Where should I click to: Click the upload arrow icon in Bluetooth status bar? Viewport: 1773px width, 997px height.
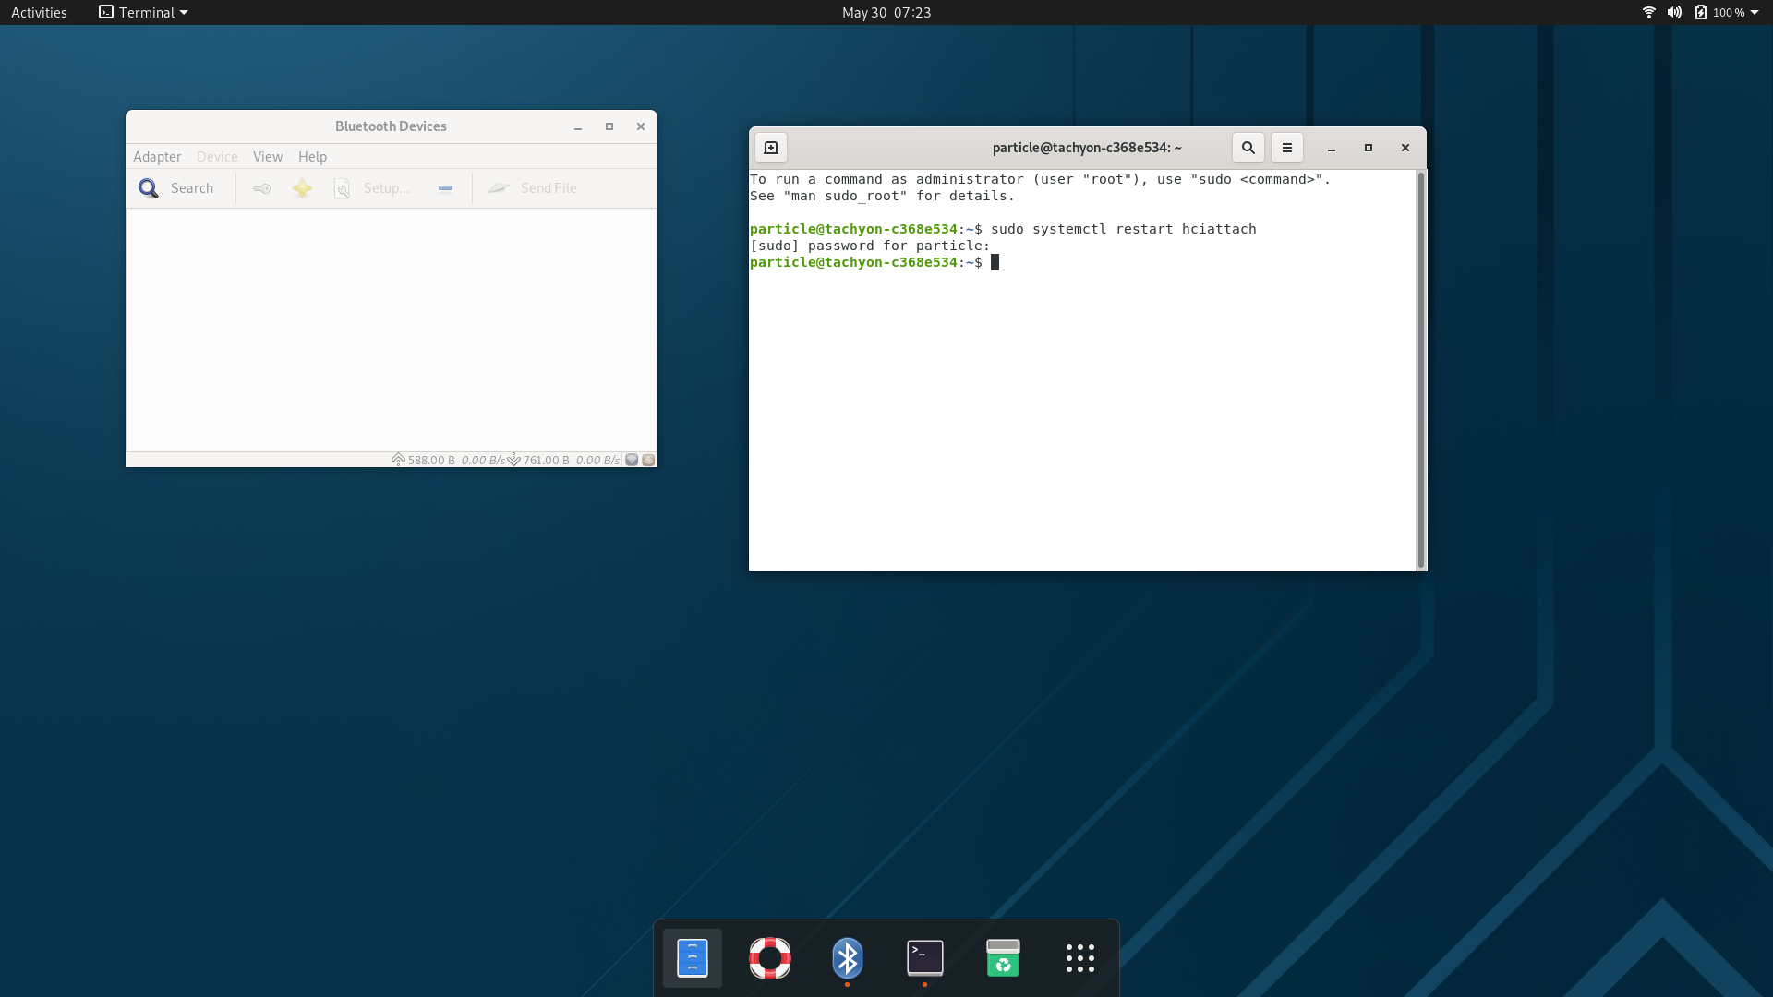398,460
